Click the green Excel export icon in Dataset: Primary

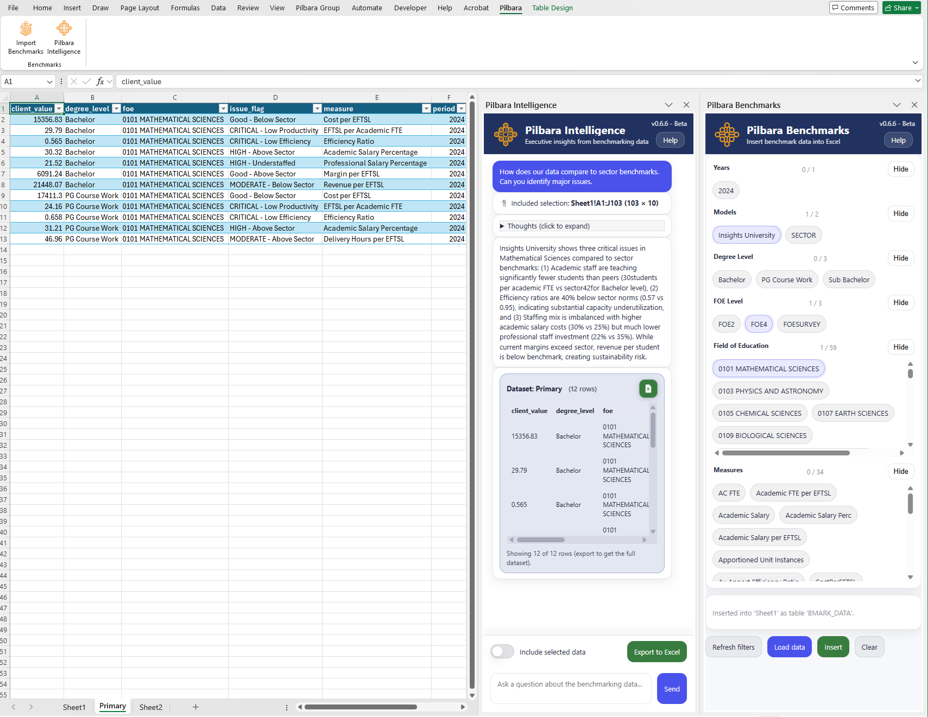(x=648, y=389)
